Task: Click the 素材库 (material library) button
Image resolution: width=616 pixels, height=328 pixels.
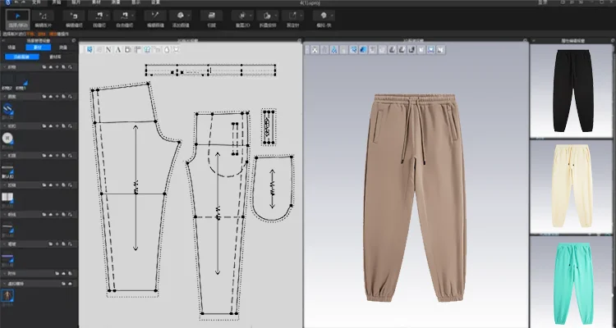Action: (55, 57)
